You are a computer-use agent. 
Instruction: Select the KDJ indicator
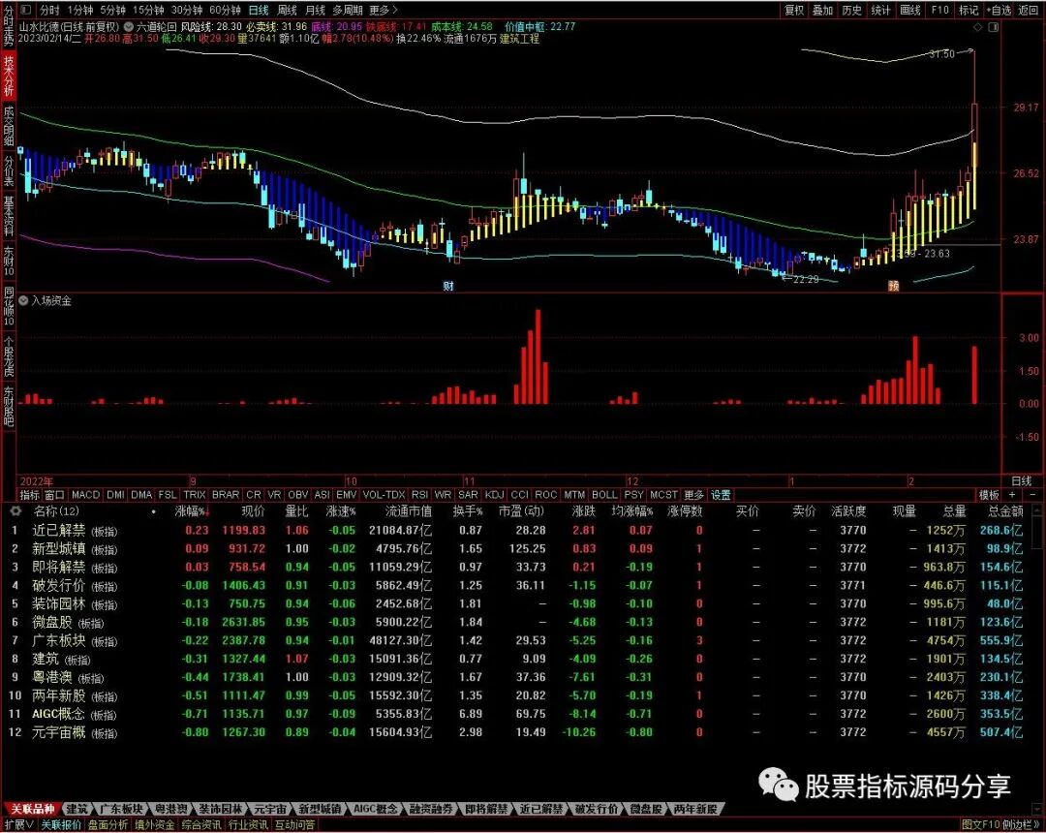tap(494, 495)
